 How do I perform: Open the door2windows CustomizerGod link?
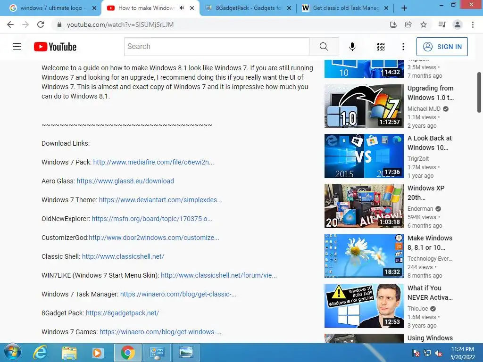[154, 238]
